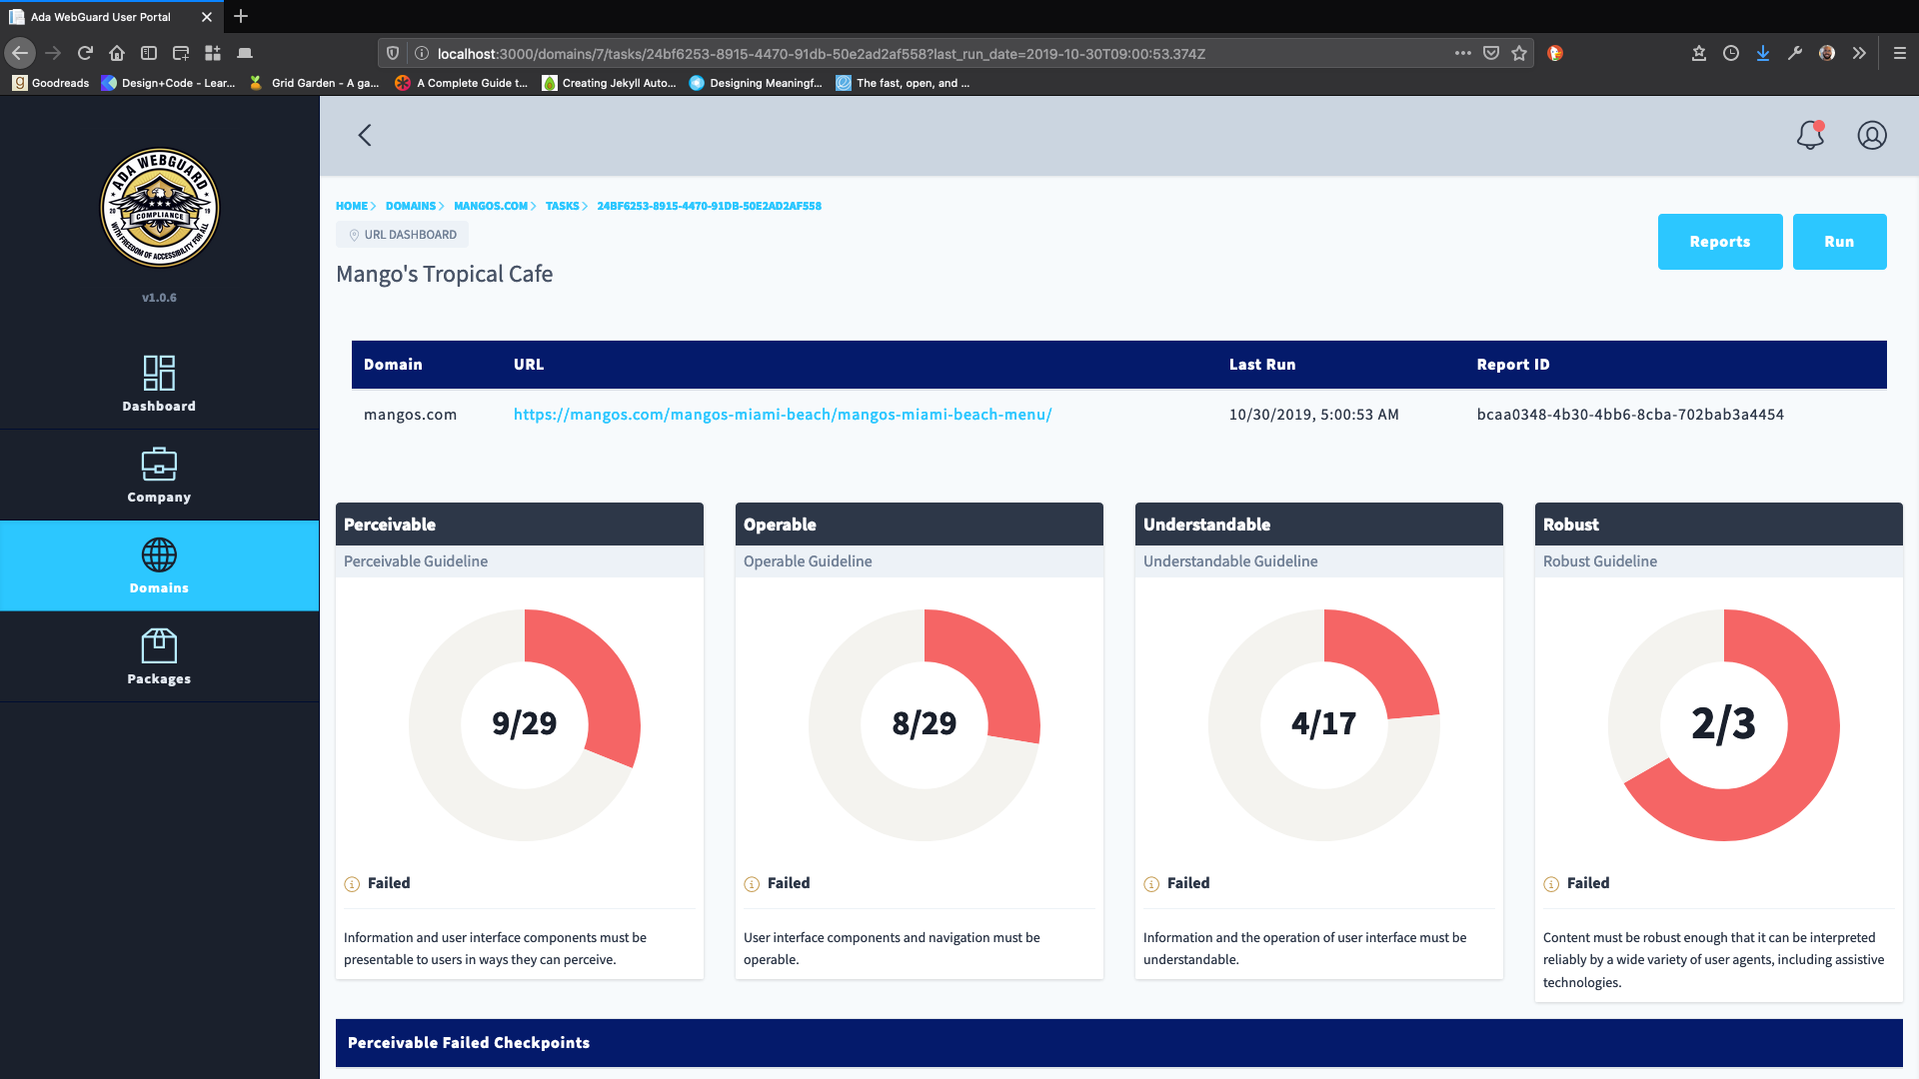Open Dashboard from the sidebar
The image size is (1919, 1079).
159,384
